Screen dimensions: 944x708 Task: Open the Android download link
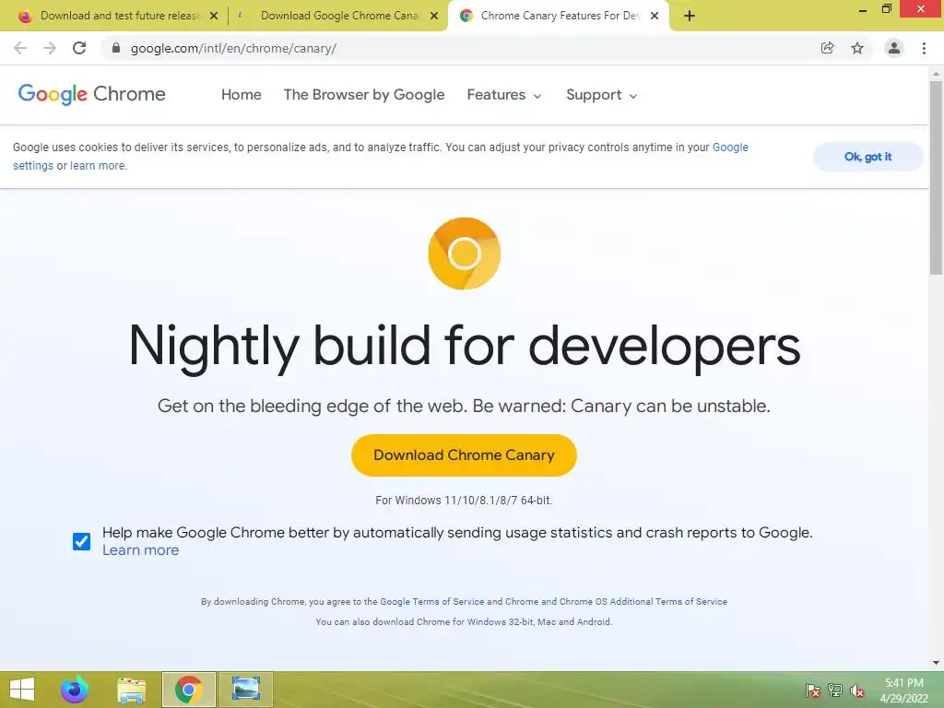(x=594, y=622)
